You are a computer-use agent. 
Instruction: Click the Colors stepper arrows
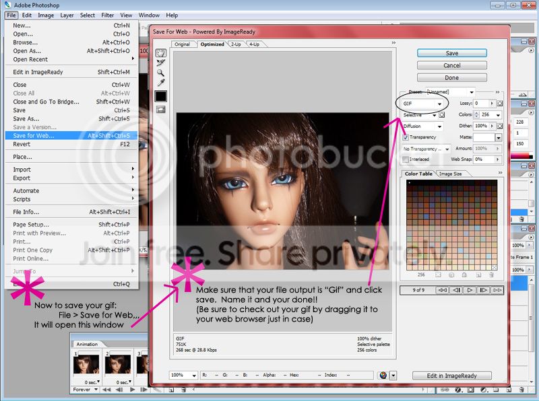(476, 115)
